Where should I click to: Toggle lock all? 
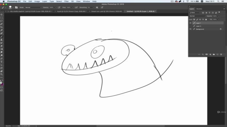tap(206, 19)
